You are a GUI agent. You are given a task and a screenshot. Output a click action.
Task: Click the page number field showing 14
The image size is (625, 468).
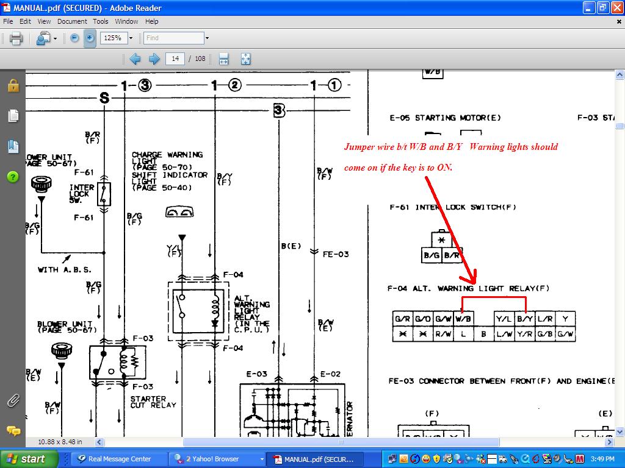[x=175, y=58]
